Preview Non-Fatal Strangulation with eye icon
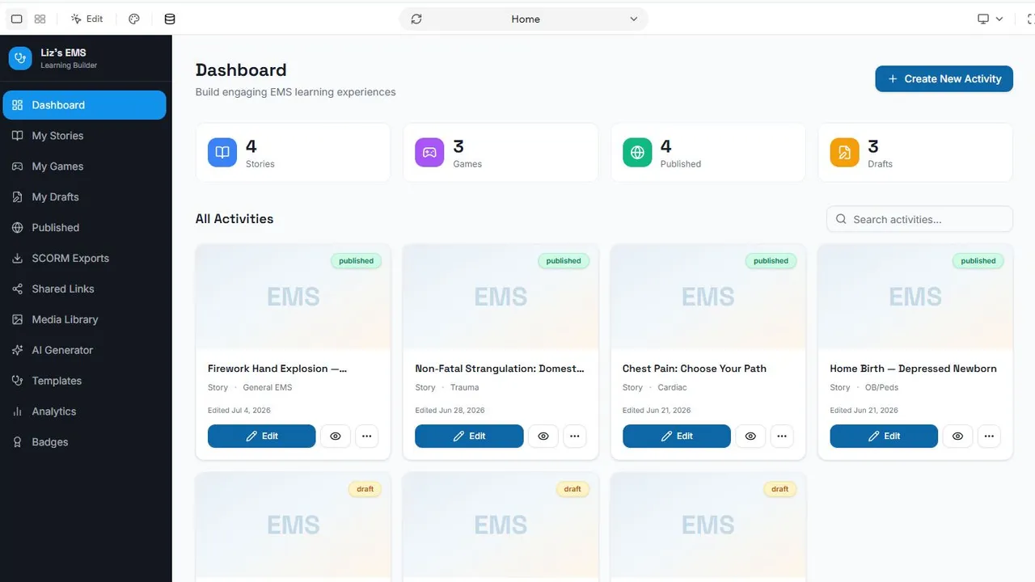This screenshot has height=582, width=1035. (x=543, y=436)
